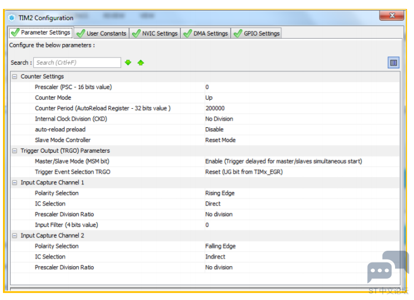Select Channel 2 Polarity Selection label
Image resolution: width=414 pixels, height=300 pixels.
point(57,247)
